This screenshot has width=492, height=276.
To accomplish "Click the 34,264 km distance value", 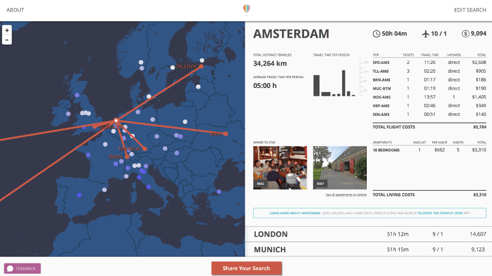I will [270, 63].
